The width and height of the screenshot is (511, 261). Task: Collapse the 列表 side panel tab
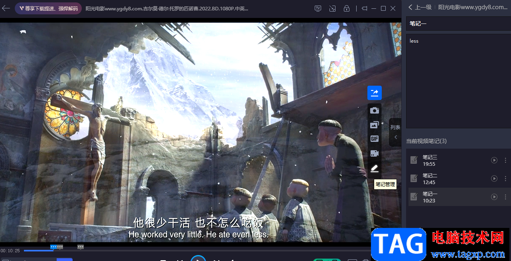pos(395,132)
